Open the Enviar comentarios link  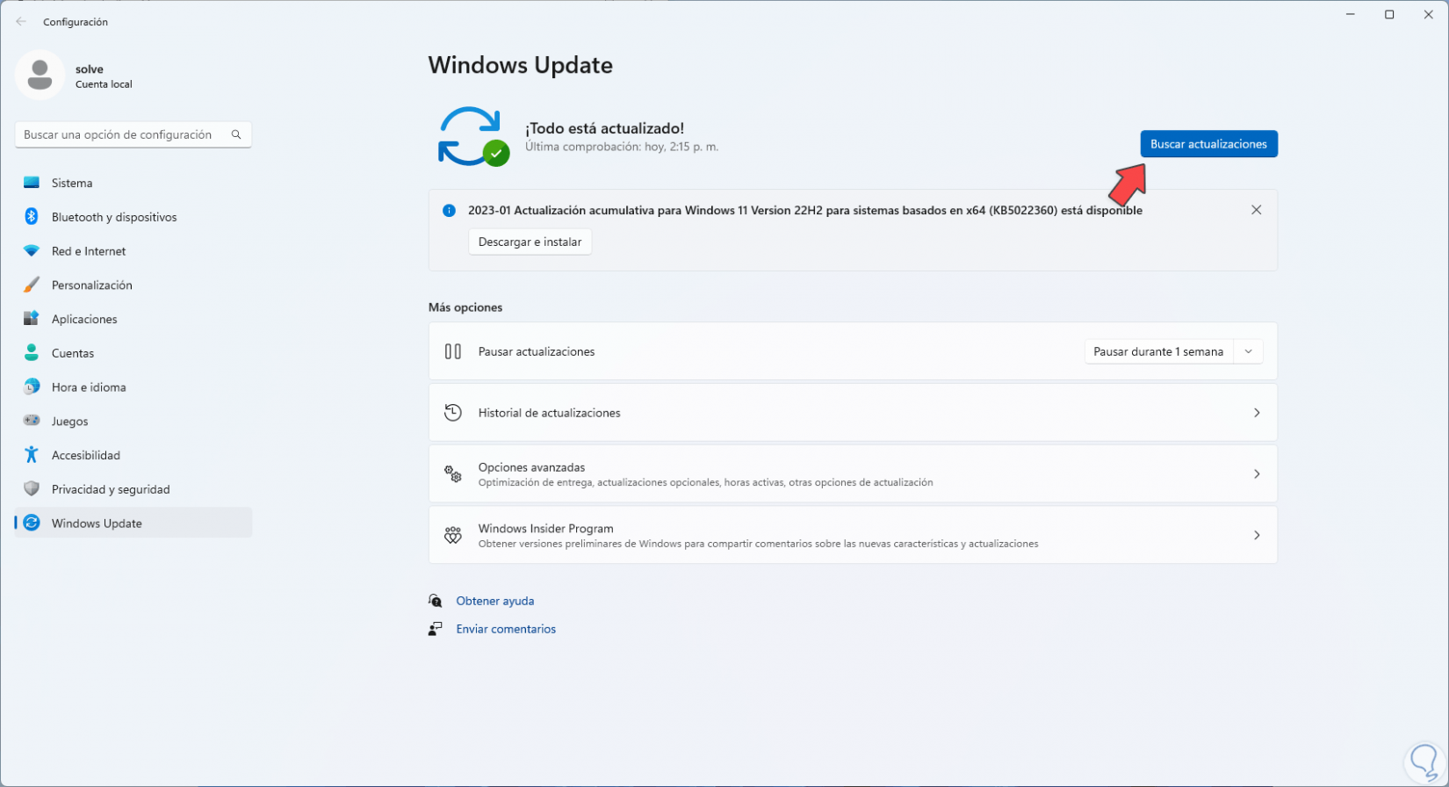tap(506, 629)
